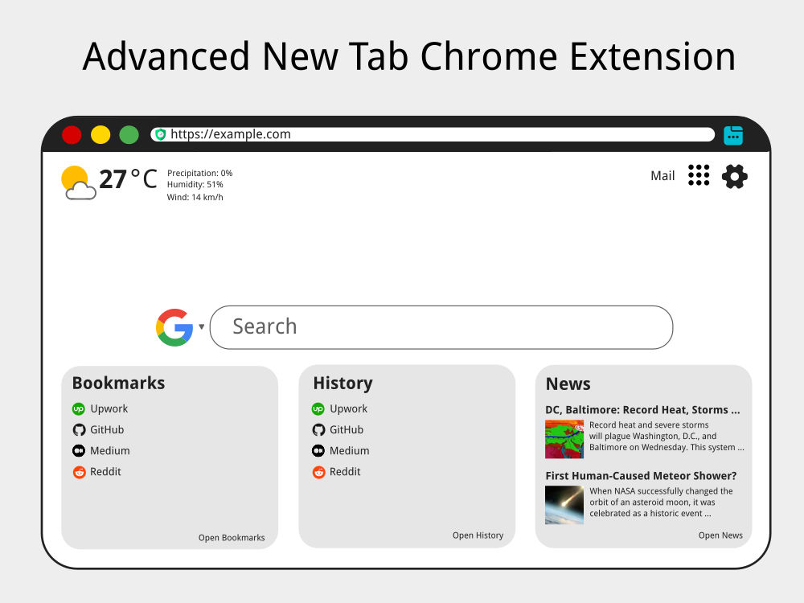Click Reddit icon in History

[318, 472]
